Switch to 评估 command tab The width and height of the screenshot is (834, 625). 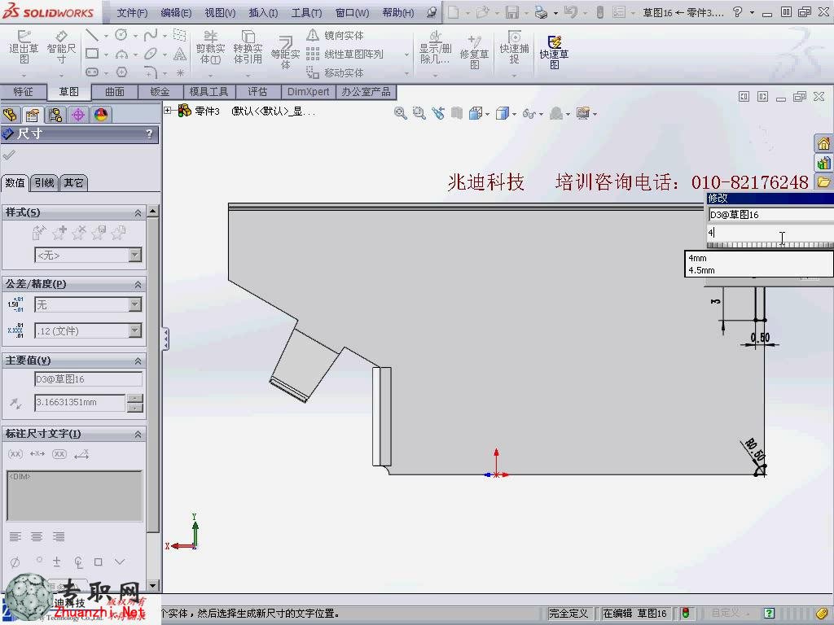tap(257, 92)
